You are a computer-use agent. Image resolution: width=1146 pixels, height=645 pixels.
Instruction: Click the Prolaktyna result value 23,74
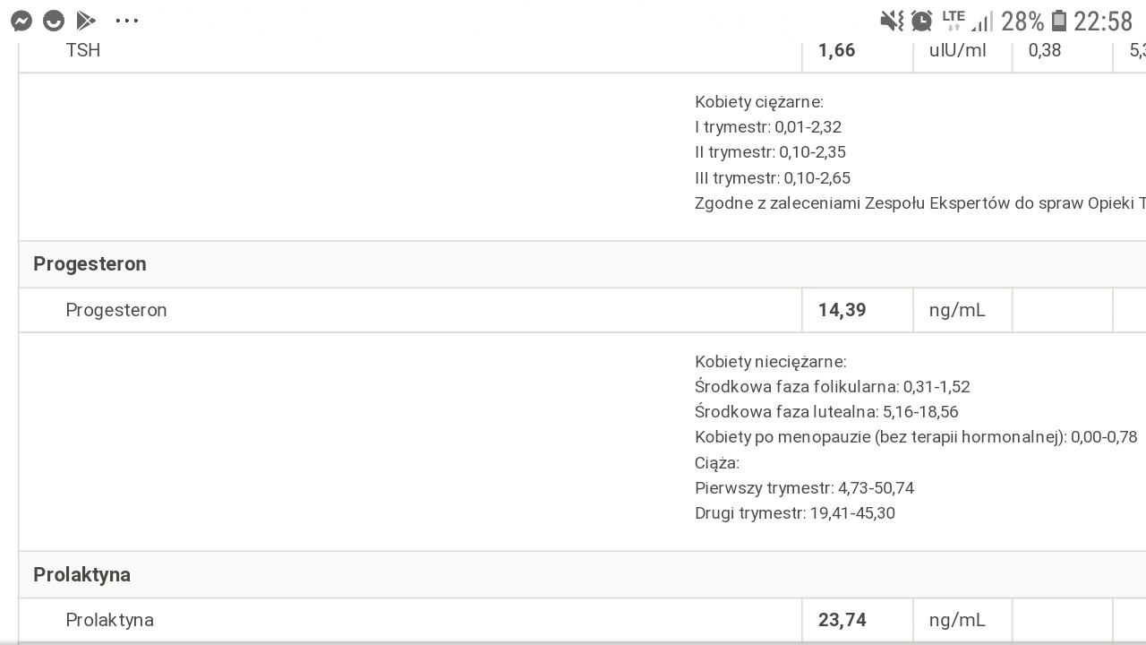point(842,620)
